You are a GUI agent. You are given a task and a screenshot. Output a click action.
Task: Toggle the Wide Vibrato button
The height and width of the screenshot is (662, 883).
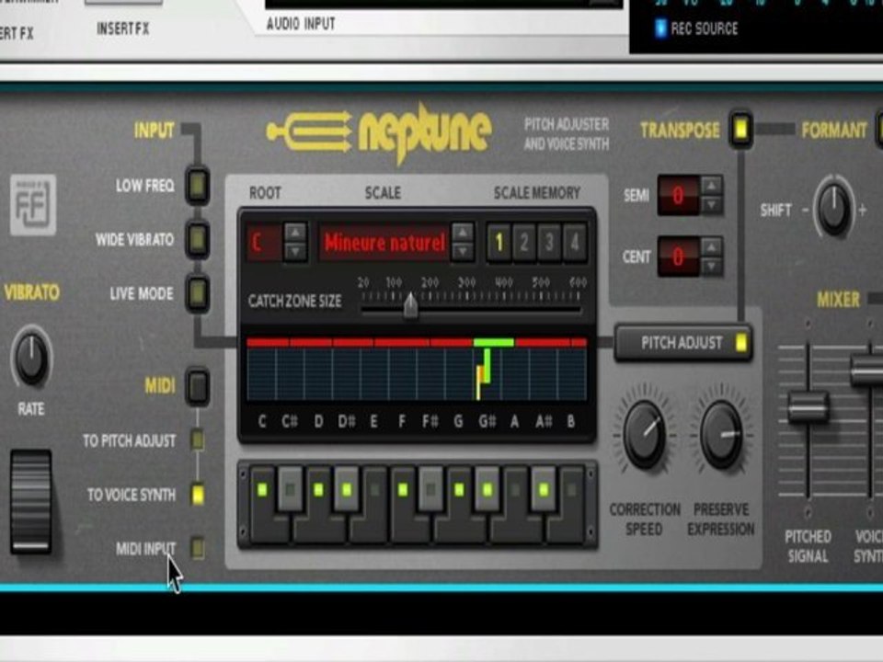[x=198, y=240]
